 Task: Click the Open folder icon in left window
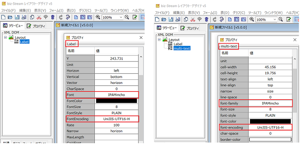pos(10,17)
